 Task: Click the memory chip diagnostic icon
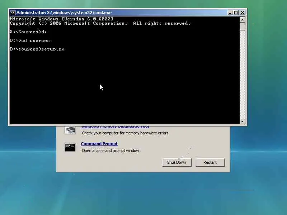coord(70,130)
